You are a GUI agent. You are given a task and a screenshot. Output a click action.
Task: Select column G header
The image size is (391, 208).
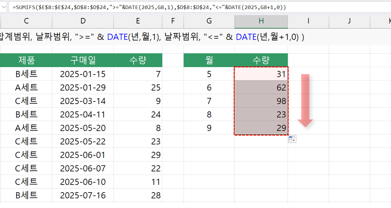point(209,21)
